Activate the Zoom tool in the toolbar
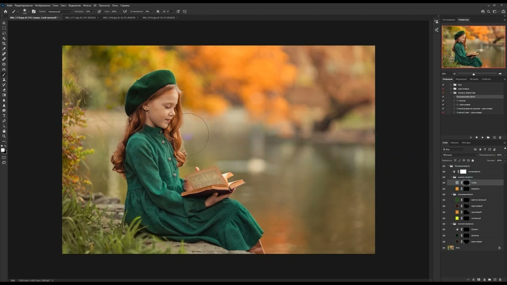 pos(4,136)
